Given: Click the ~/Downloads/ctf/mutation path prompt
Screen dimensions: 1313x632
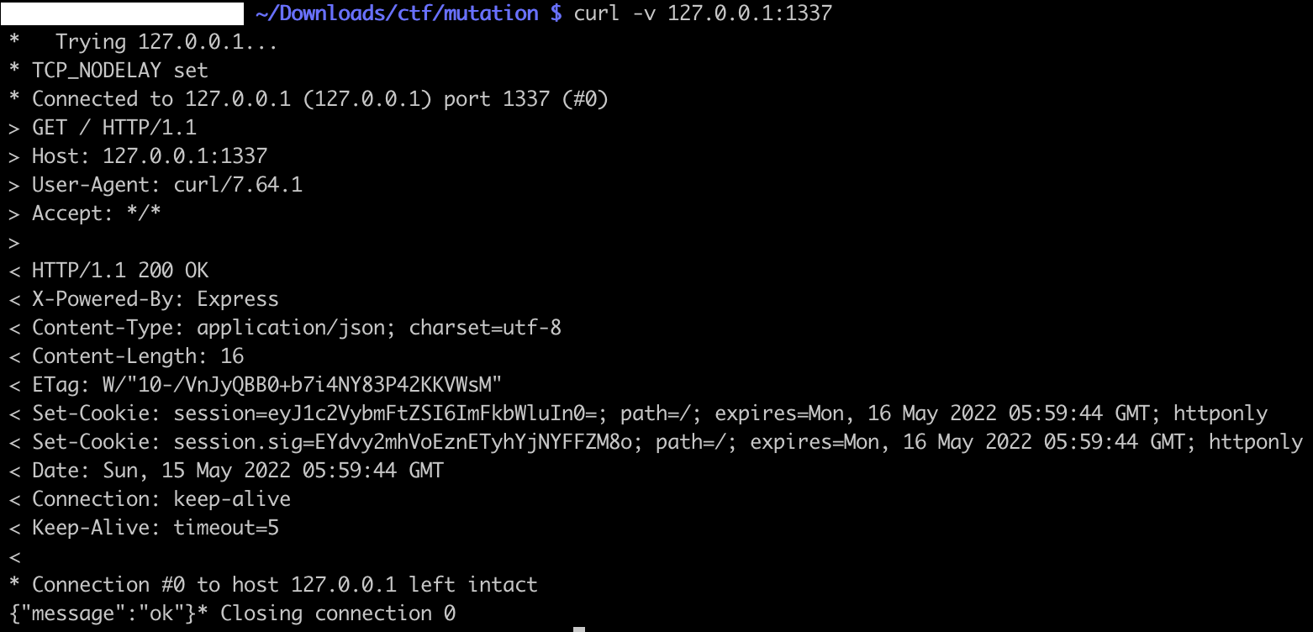Looking at the screenshot, I should pyautogui.click(x=397, y=13).
